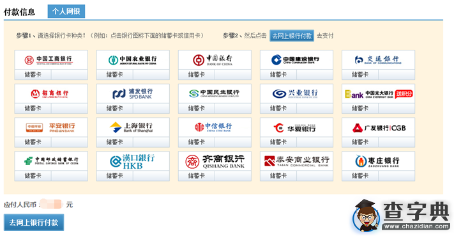Choose the 齐商银行 QISHANG BANK logo
Viewport: 454px width, 236px height.
click(x=215, y=161)
